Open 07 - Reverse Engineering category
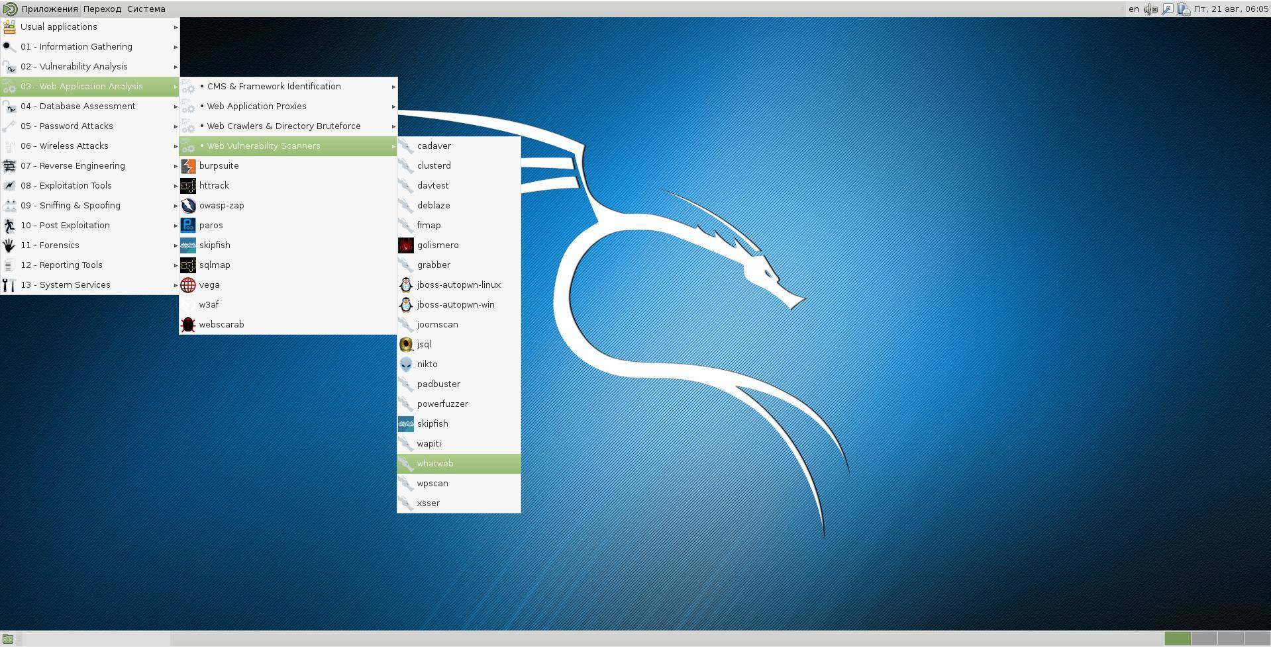 pos(89,166)
